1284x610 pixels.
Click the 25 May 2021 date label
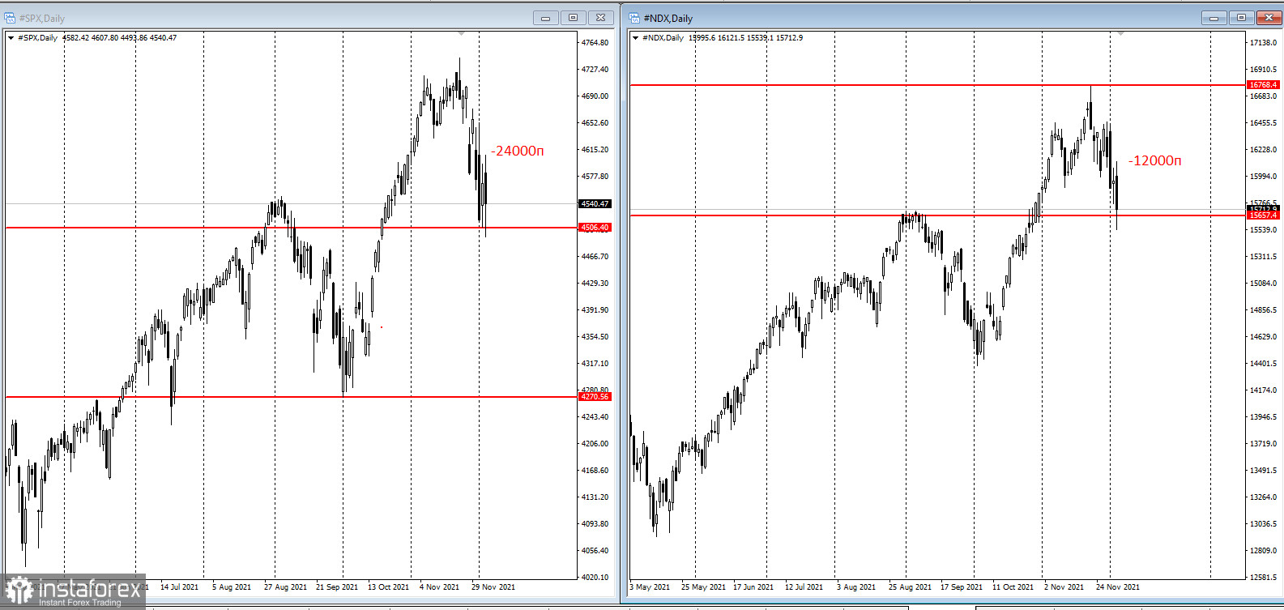coord(703,587)
